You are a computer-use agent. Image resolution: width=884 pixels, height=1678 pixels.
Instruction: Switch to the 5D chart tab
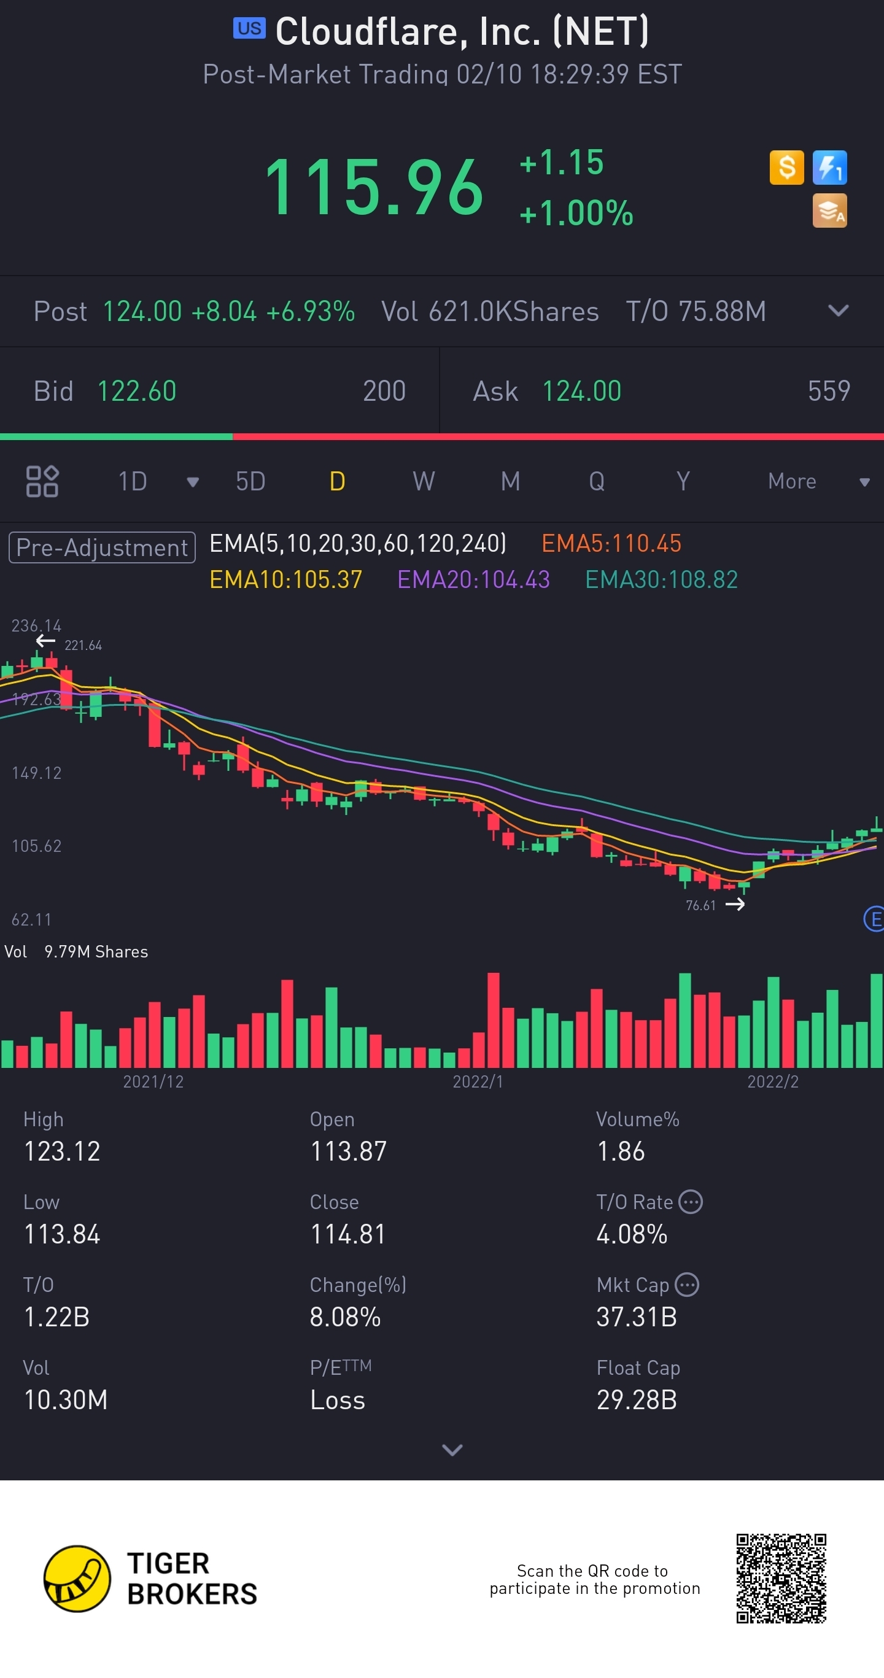tap(250, 481)
